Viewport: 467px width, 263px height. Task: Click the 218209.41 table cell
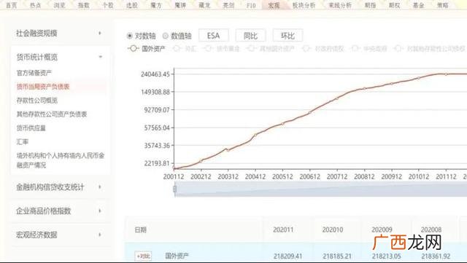[287, 256]
